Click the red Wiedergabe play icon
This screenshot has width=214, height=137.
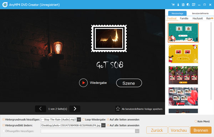coord(83,83)
